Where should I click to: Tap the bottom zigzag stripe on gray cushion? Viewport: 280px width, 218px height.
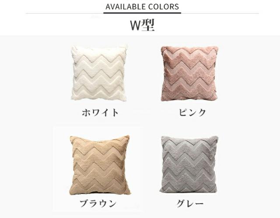[189, 183]
